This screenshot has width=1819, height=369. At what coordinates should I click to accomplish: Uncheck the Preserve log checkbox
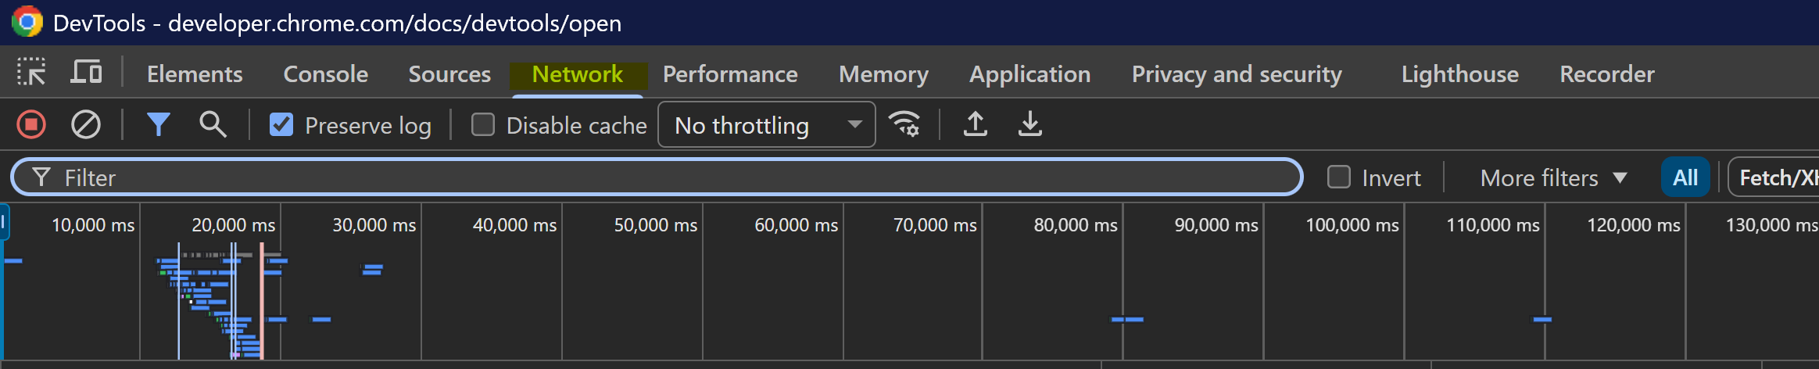pos(281,125)
